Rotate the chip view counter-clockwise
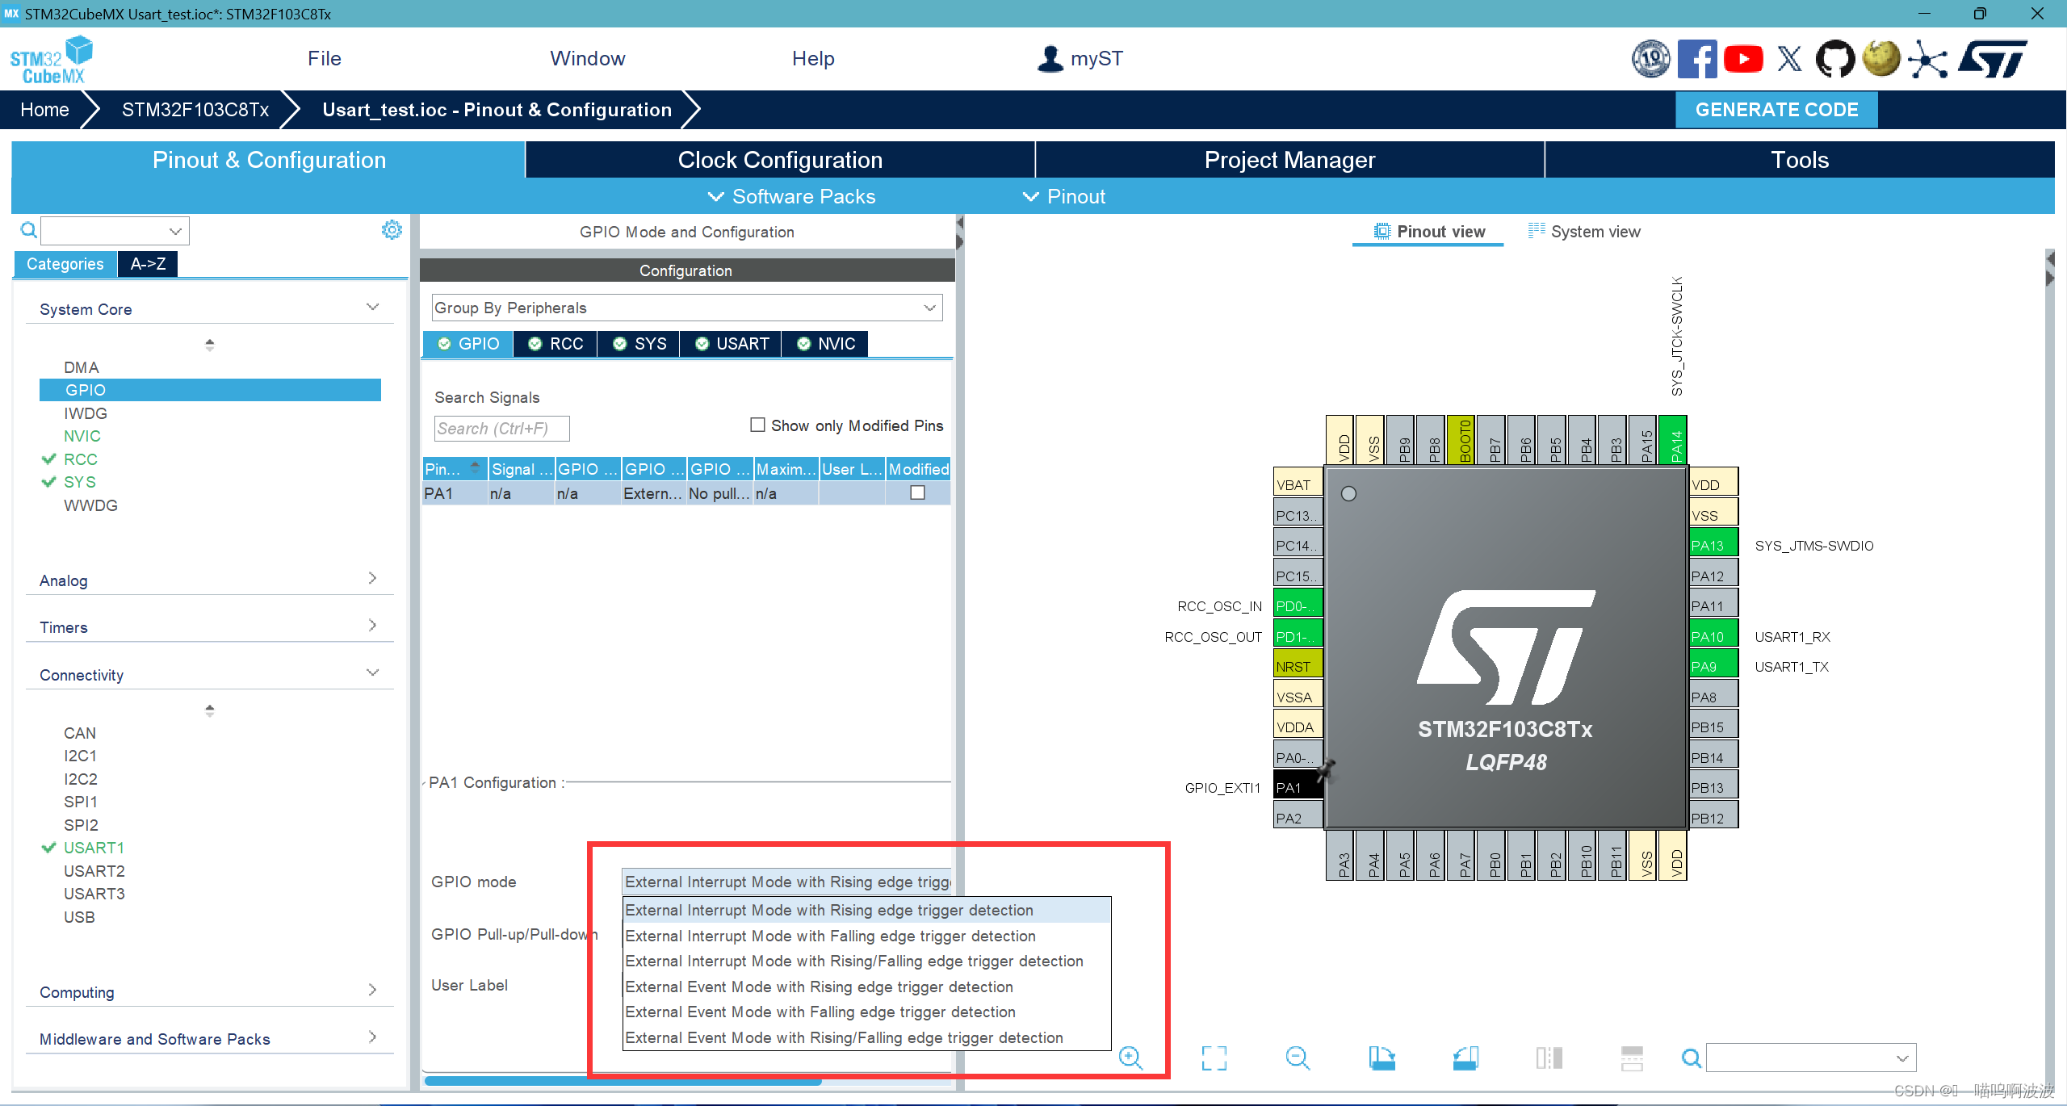The height and width of the screenshot is (1106, 2067). [1465, 1058]
